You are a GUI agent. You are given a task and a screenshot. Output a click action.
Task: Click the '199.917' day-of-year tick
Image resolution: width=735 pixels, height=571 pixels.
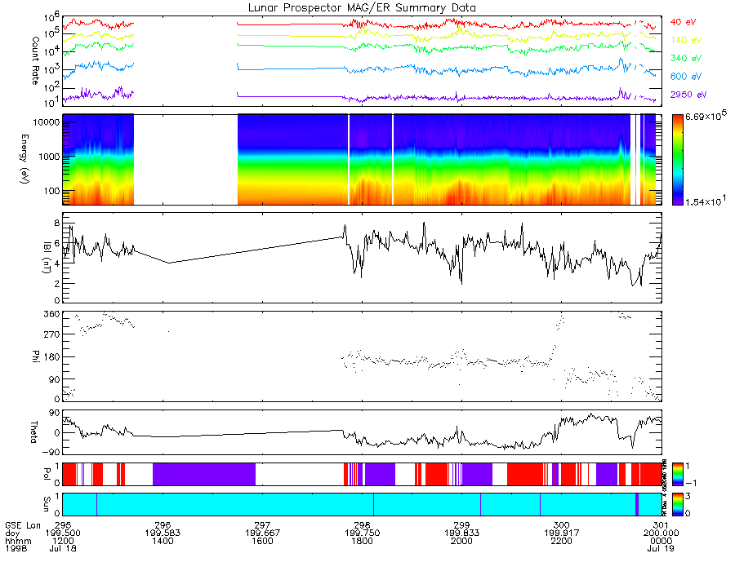(562, 533)
